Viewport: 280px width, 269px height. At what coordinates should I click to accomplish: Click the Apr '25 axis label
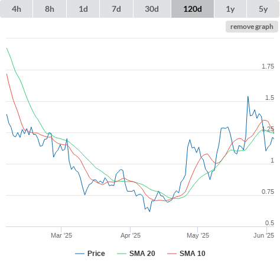pyautogui.click(x=131, y=235)
